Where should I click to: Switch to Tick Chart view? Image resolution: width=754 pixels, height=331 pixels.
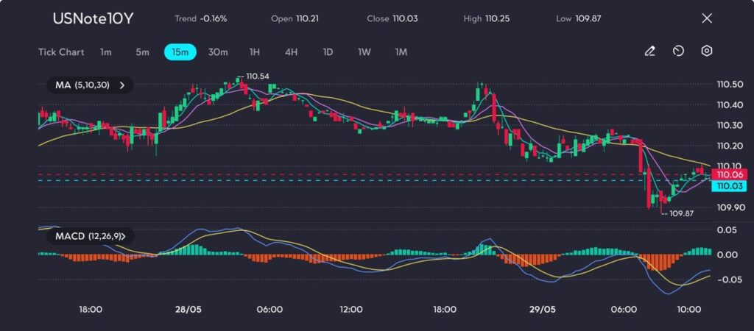[x=60, y=52]
